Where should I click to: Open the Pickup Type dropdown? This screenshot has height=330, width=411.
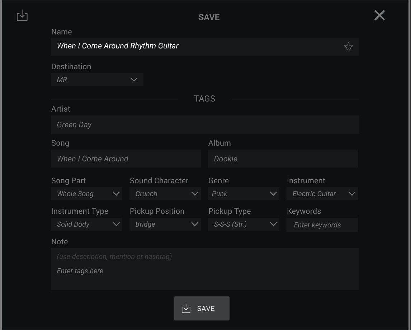pyautogui.click(x=244, y=224)
